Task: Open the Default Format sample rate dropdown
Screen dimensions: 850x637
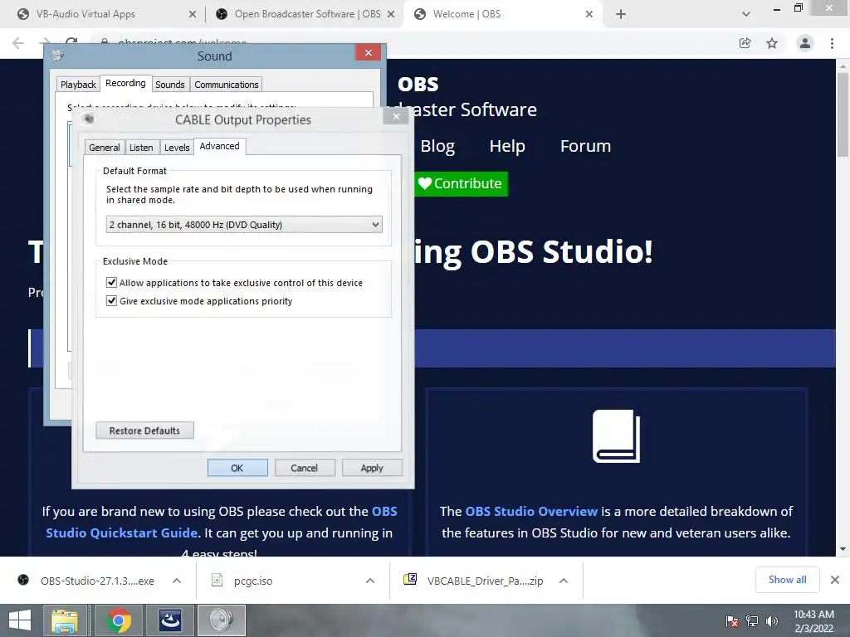Action: (x=244, y=225)
